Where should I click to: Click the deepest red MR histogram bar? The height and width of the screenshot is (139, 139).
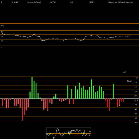click(x=22, y=110)
